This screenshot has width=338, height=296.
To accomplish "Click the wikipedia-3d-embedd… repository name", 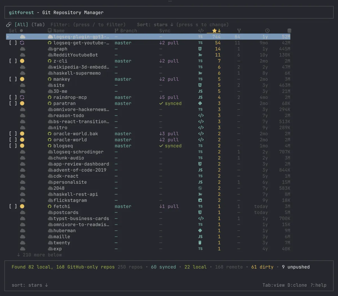I will (81, 67).
